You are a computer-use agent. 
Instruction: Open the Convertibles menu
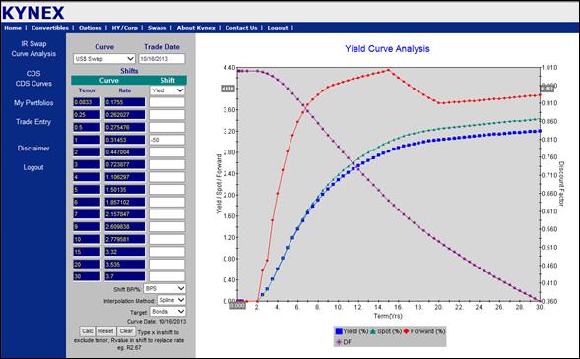click(50, 28)
